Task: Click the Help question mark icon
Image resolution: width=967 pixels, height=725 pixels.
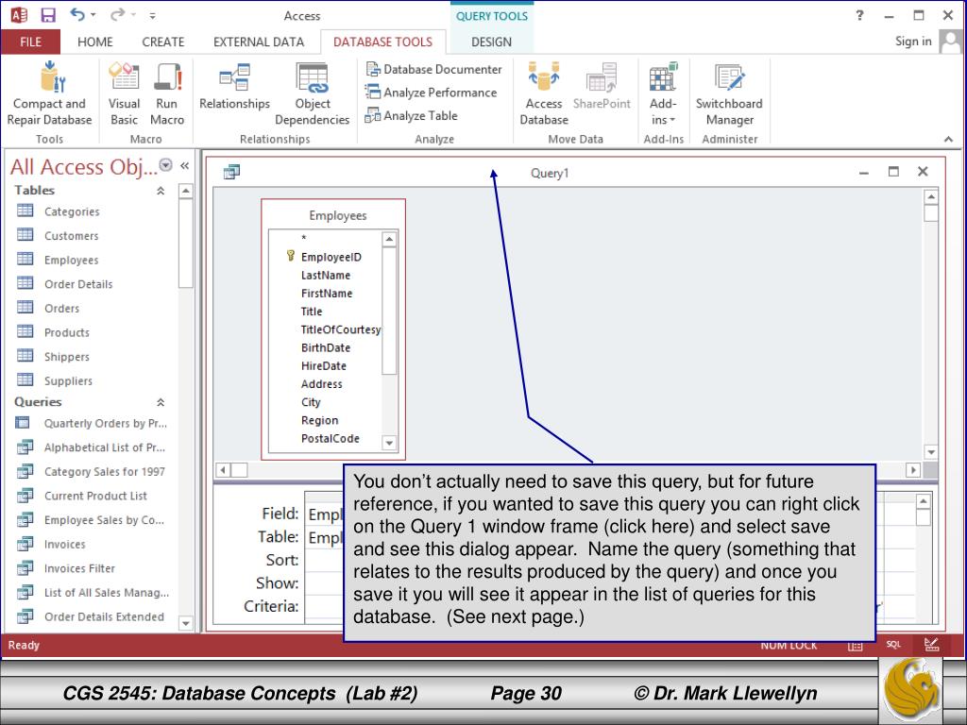Action: 859,15
